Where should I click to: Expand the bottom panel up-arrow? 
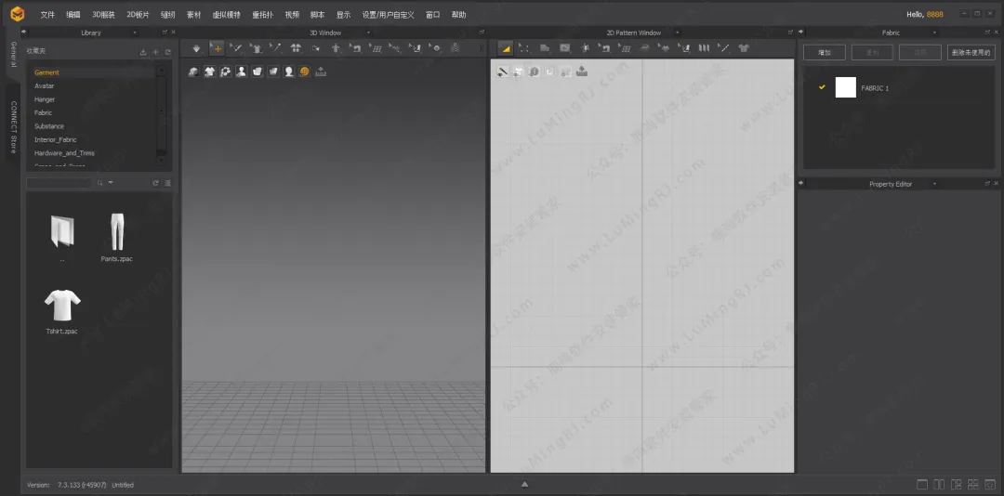pyautogui.click(x=524, y=484)
